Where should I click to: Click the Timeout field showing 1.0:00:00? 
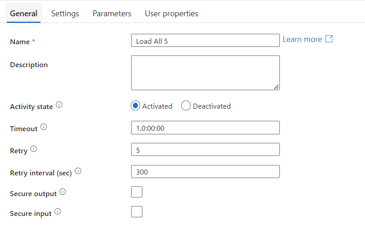(x=205, y=128)
